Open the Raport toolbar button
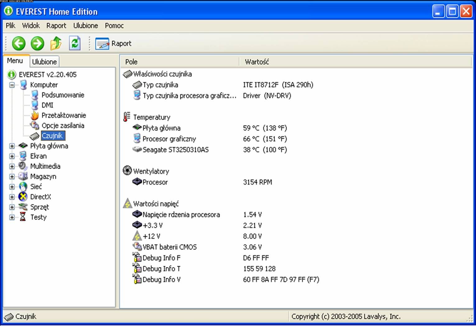The width and height of the screenshot is (476, 326). 113,43
